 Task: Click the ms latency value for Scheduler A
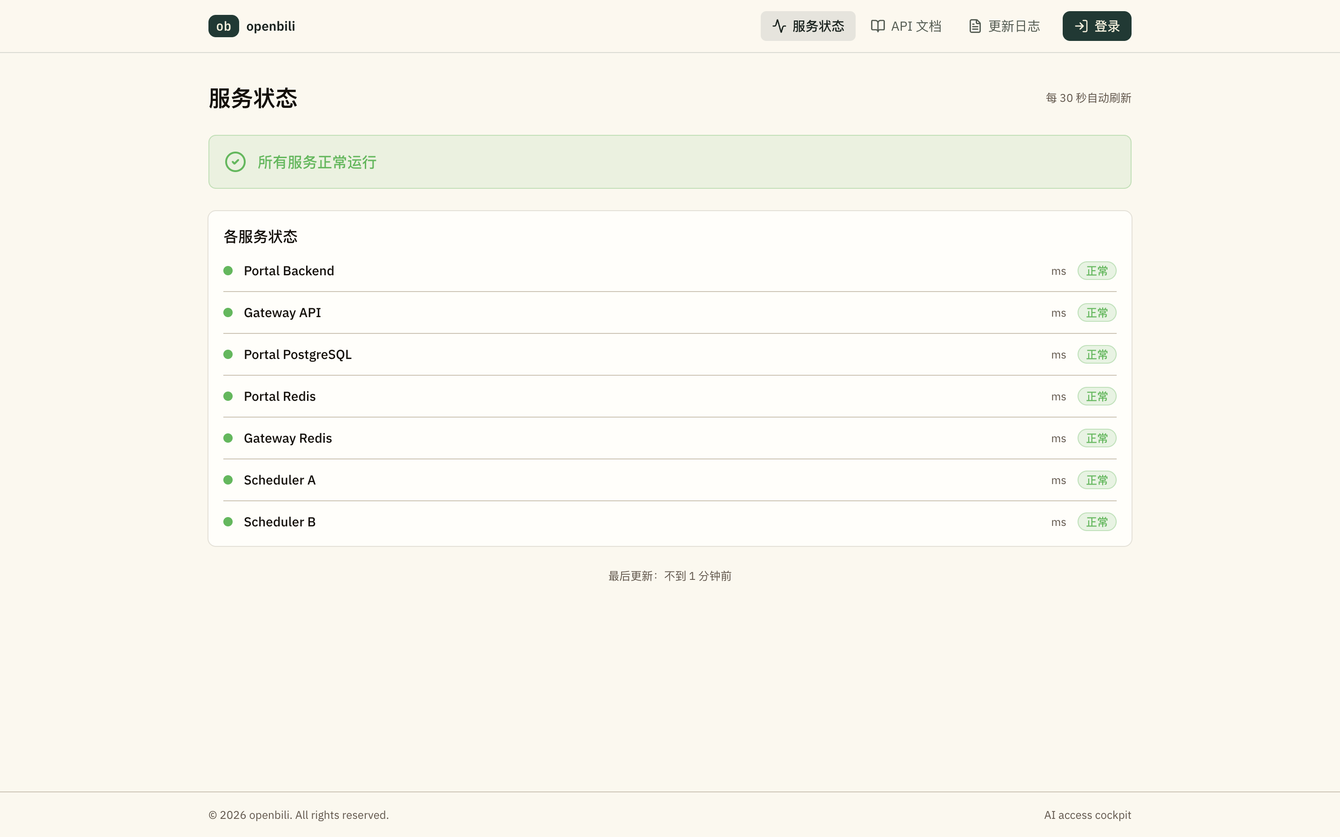(x=1058, y=480)
